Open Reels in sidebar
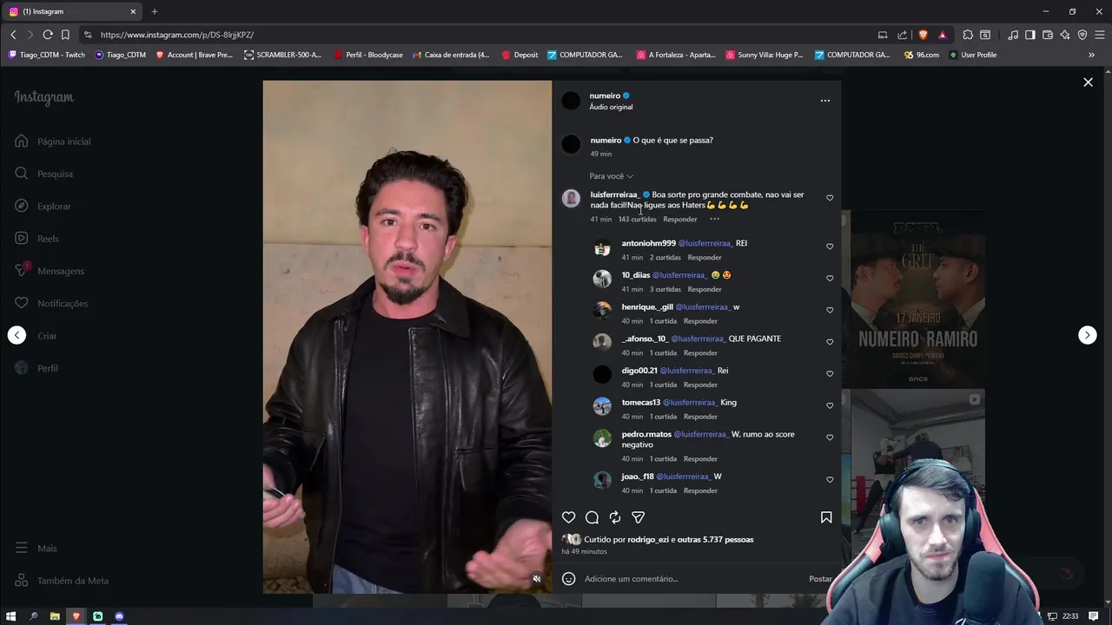The width and height of the screenshot is (1112, 625). coord(36,239)
